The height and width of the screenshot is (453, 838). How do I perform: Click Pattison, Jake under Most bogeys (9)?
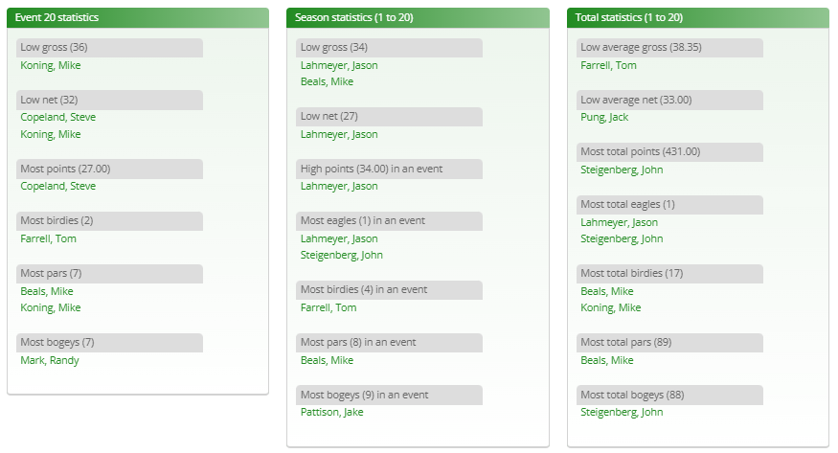pyautogui.click(x=332, y=412)
